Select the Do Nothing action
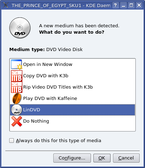The height and width of the screenshot is (168, 145). click(72, 121)
